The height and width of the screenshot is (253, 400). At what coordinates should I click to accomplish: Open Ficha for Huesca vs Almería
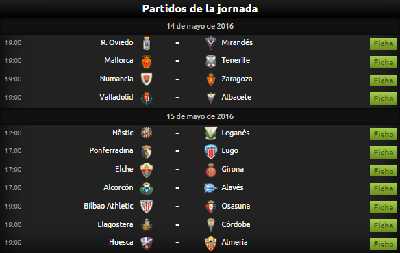[384, 244]
